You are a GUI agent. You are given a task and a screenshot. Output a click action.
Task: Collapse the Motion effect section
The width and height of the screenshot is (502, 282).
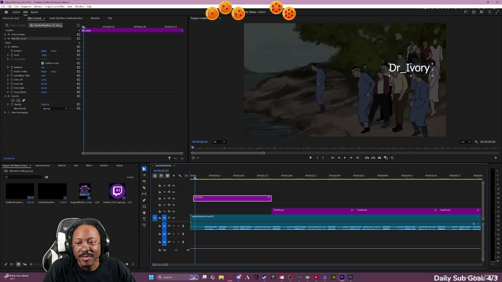5,47
